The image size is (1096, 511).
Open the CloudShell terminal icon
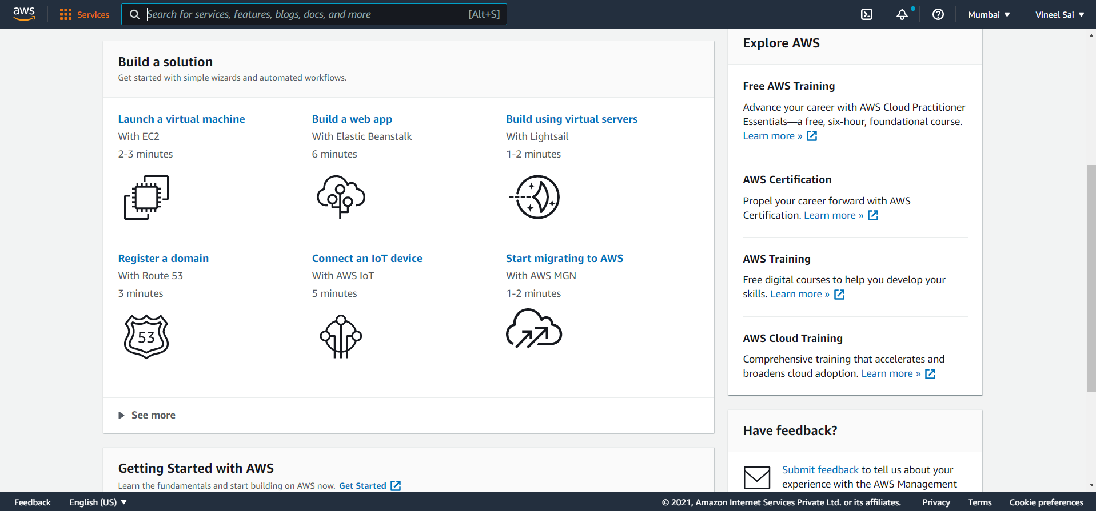867,14
